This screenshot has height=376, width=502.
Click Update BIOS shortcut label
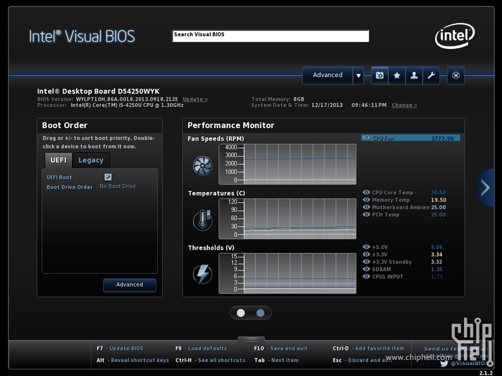[x=126, y=348]
